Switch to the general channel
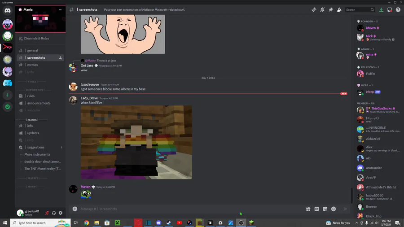This screenshot has width=404, height=227. pyautogui.click(x=40, y=51)
